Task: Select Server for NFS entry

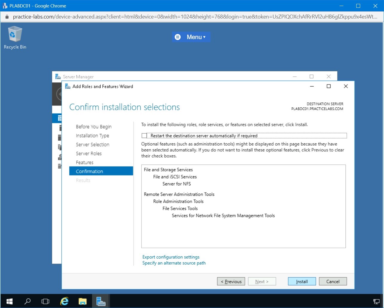Action: tap(176, 184)
